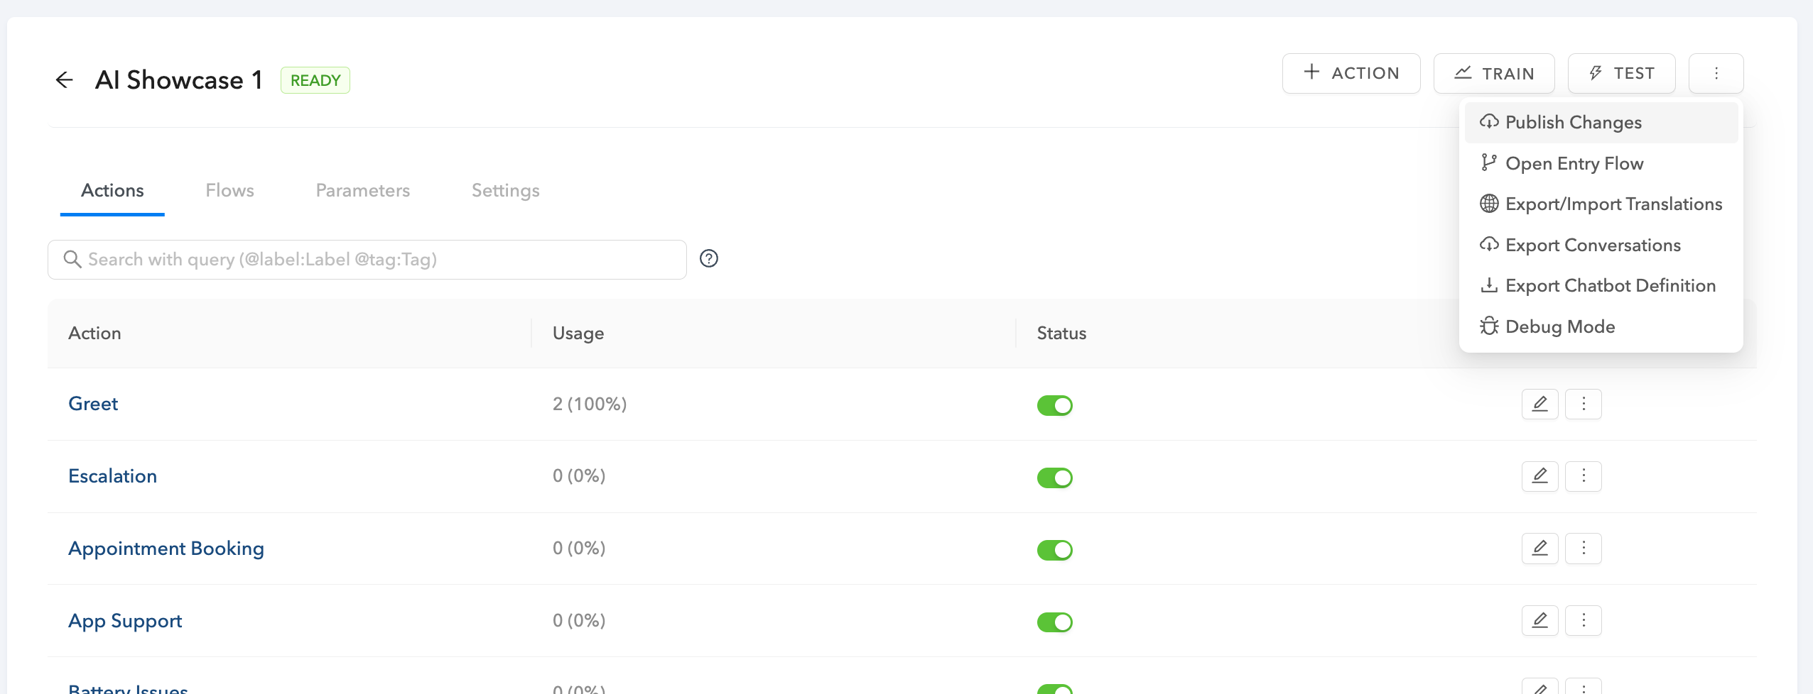
Task: Expand more options for App Support row
Action: 1583,621
